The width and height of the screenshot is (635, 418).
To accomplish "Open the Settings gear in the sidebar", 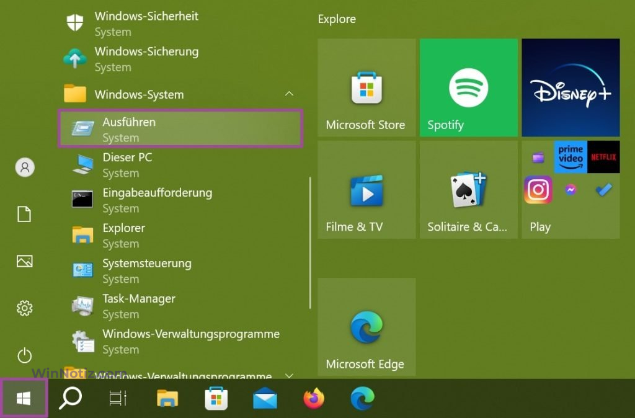I will pos(24,308).
